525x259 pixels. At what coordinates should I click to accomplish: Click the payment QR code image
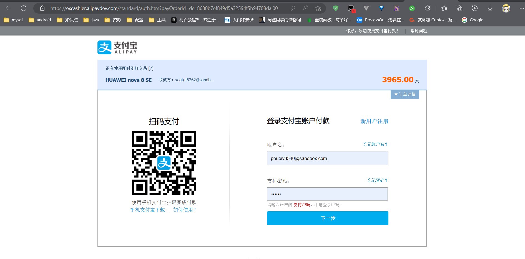pyautogui.click(x=164, y=163)
